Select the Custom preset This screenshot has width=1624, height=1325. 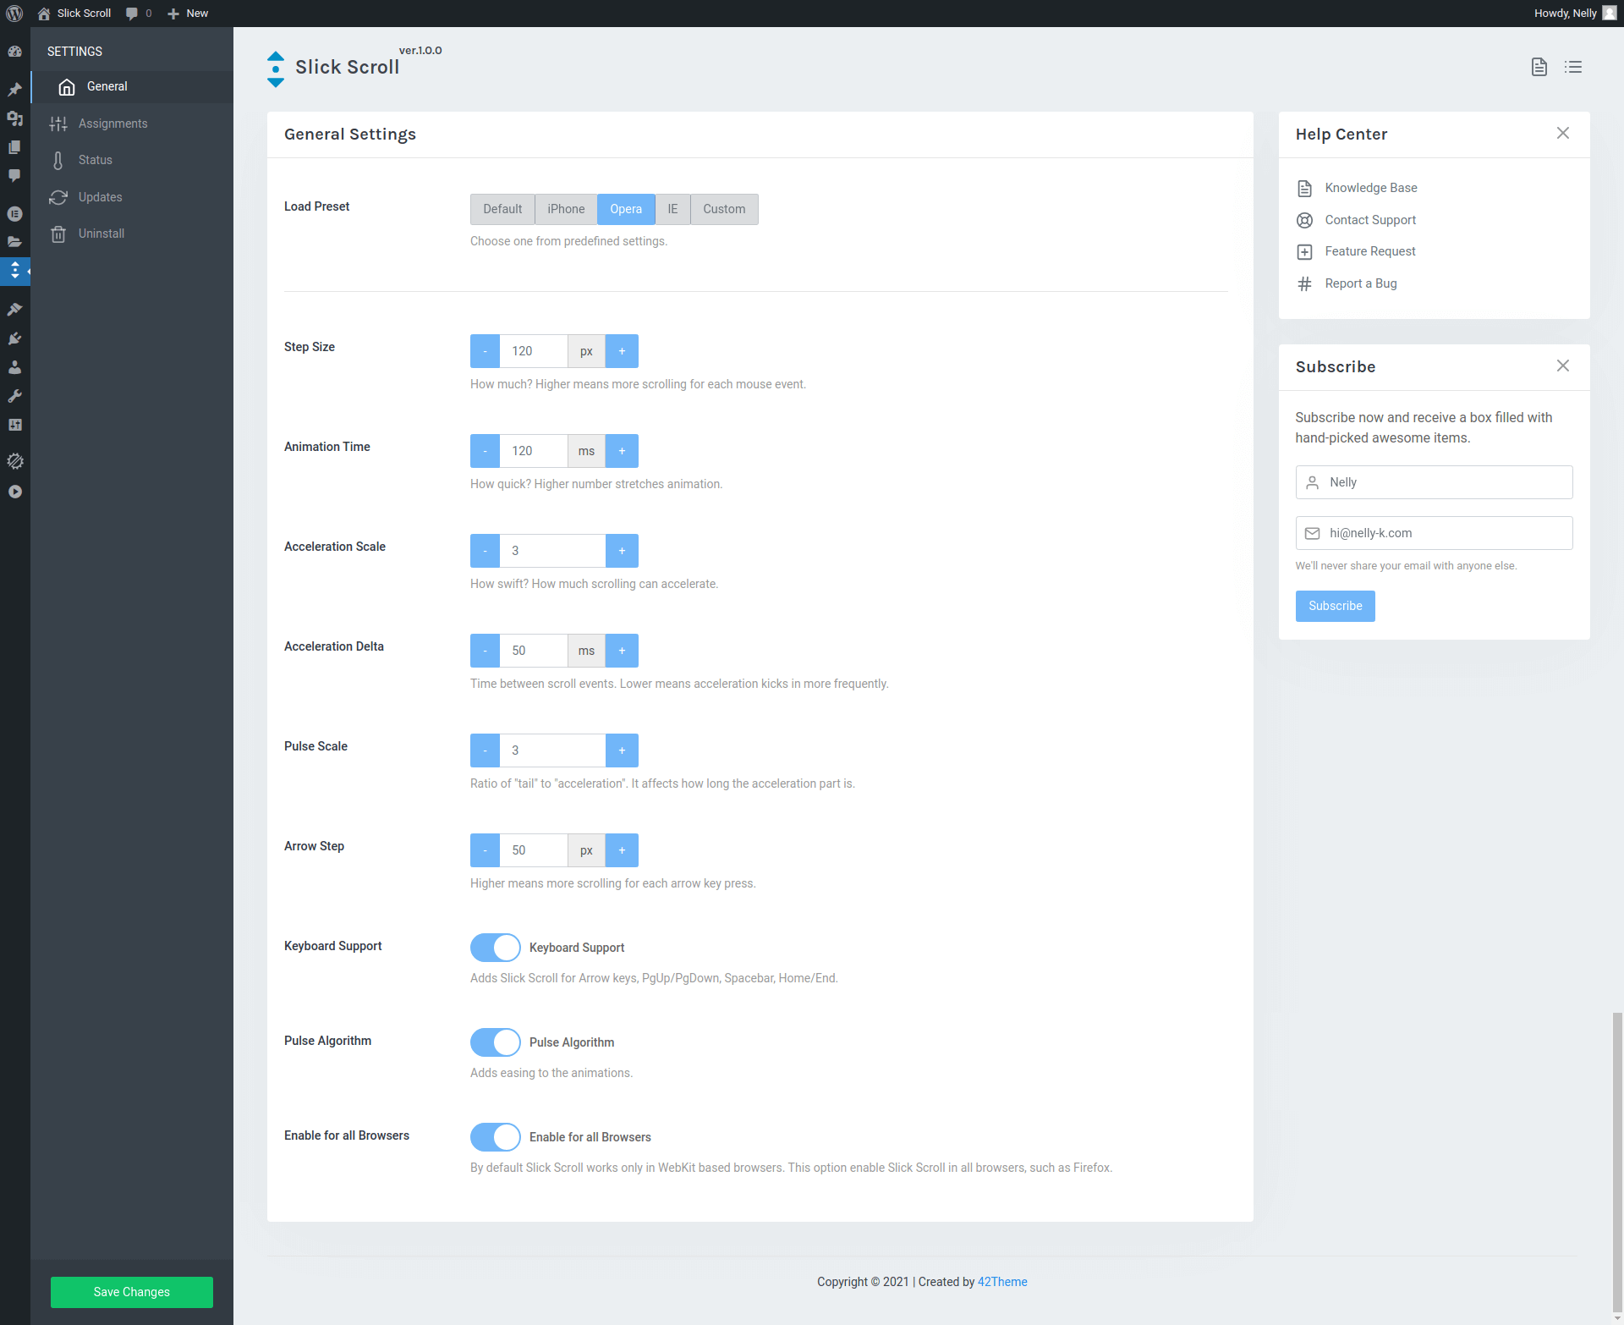click(724, 209)
